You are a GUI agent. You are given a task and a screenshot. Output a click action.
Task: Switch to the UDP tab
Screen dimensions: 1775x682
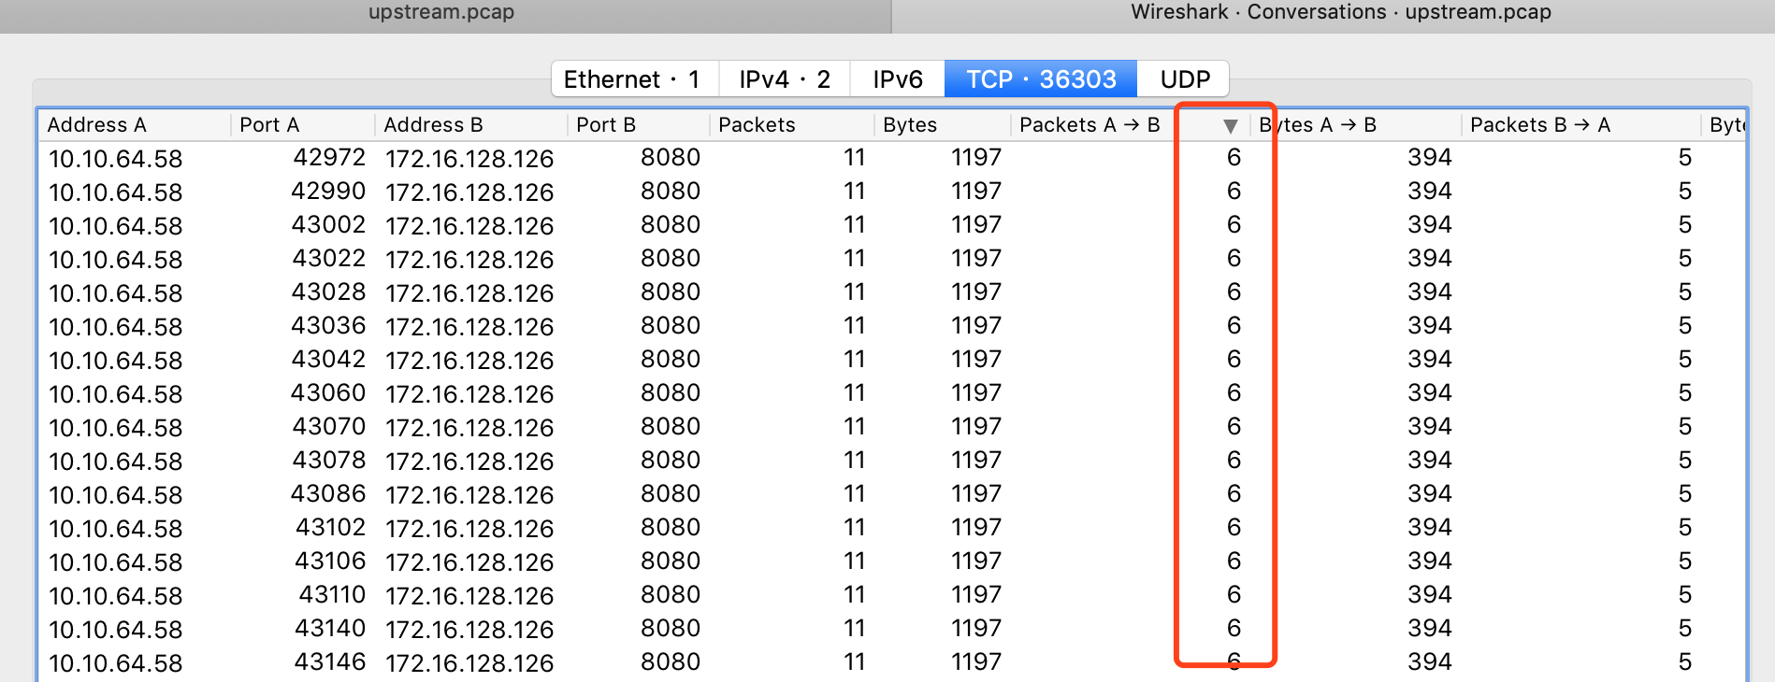pos(1184,79)
